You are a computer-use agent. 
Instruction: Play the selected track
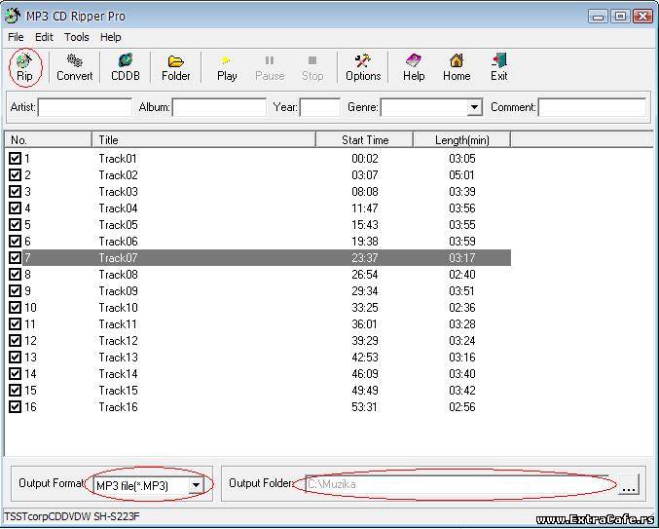coord(227,67)
